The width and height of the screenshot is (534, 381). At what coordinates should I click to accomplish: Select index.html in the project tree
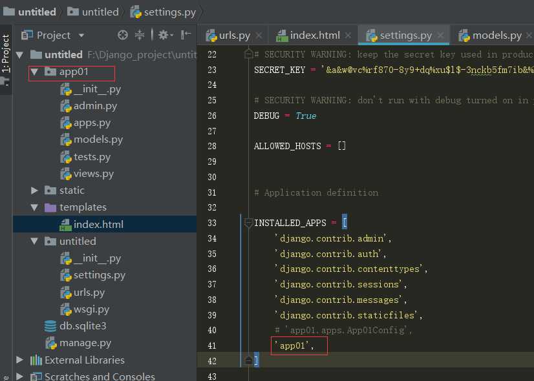click(x=92, y=225)
